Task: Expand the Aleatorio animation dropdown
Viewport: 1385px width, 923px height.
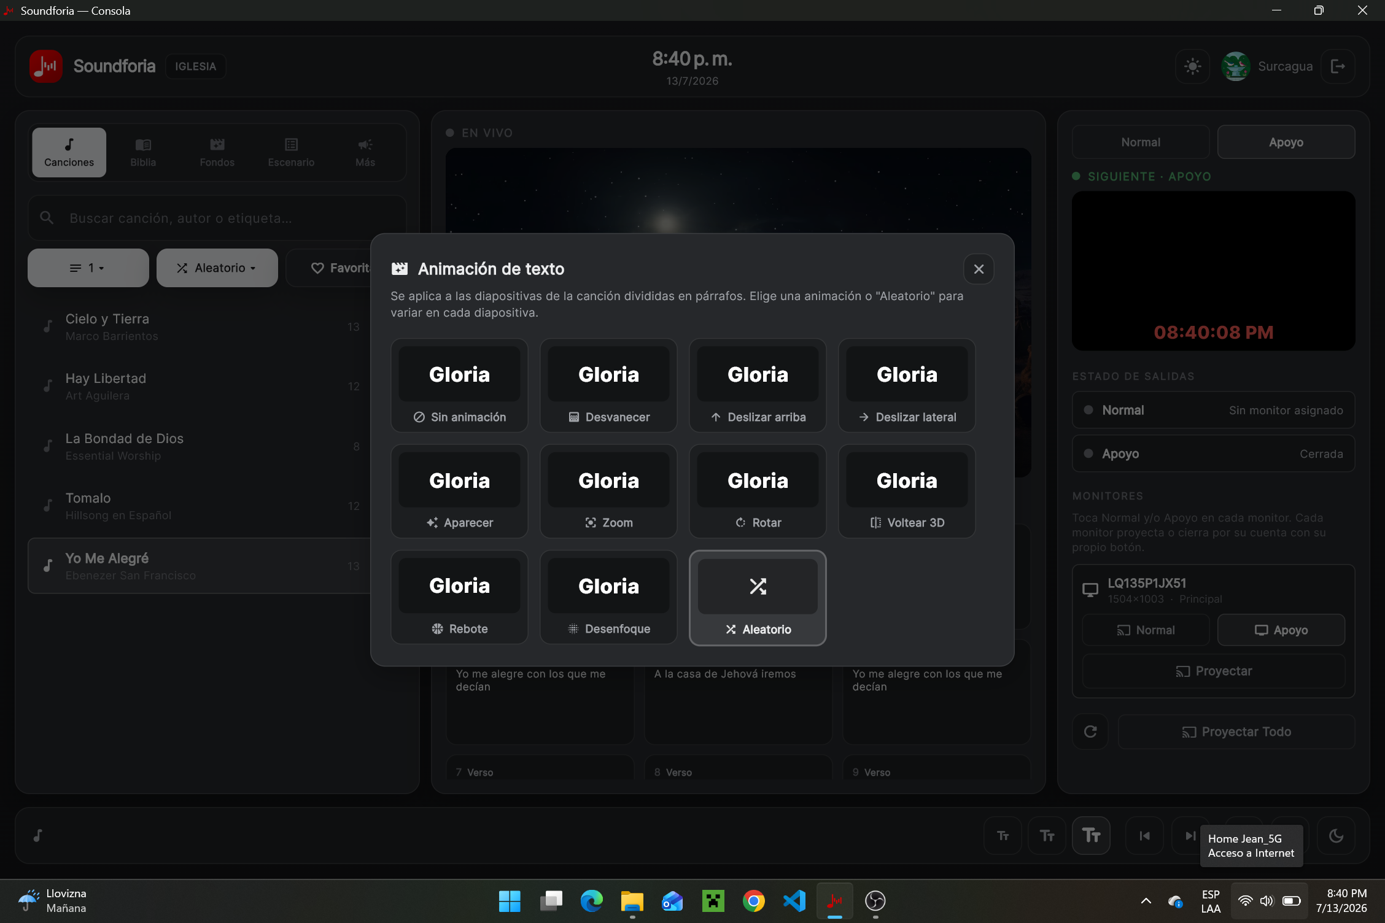Action: coord(217,268)
